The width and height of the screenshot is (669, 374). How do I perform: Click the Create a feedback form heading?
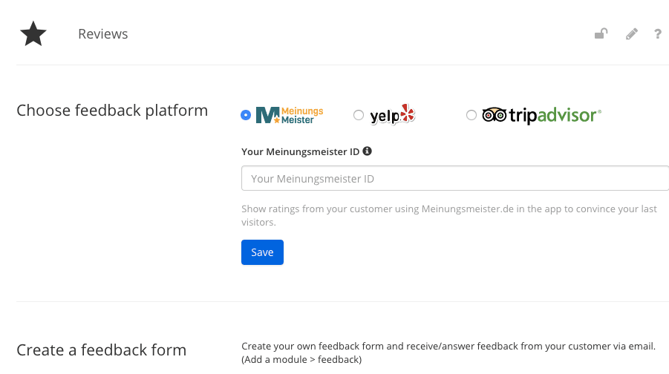(102, 350)
